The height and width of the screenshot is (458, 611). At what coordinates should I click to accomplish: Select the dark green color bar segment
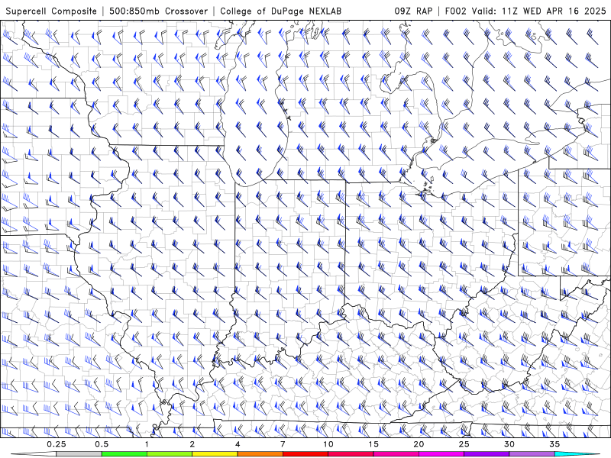pos(124,454)
